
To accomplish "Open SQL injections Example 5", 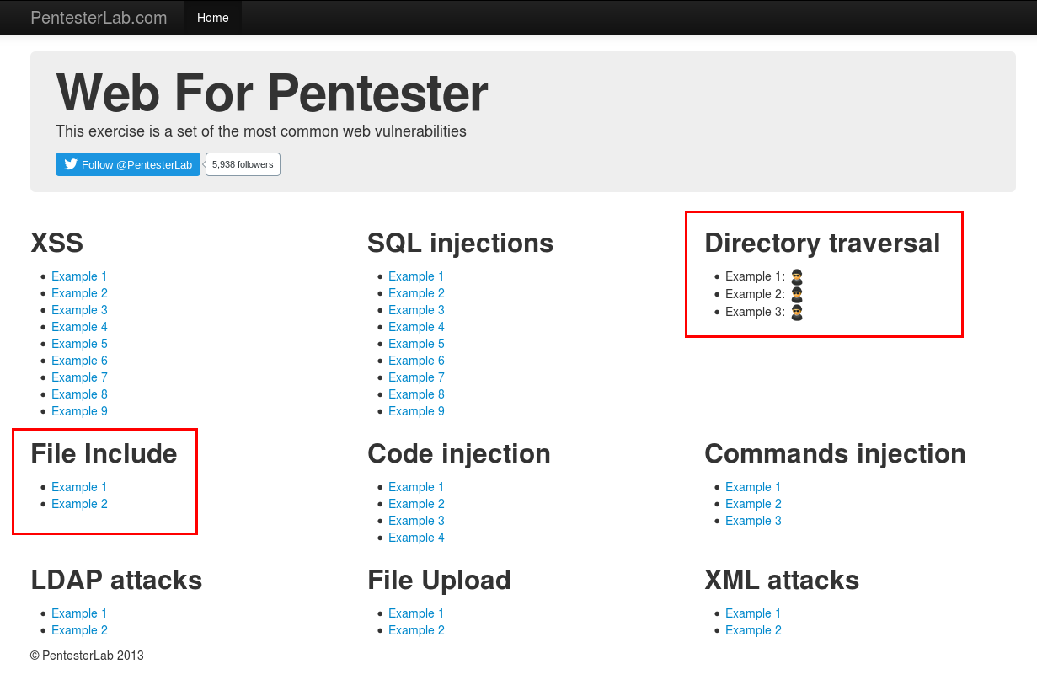I will [x=416, y=343].
